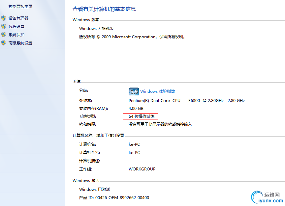Click the 分级: label
Image resolution: width=285 pixels, height=206 pixels.
pos(83,90)
